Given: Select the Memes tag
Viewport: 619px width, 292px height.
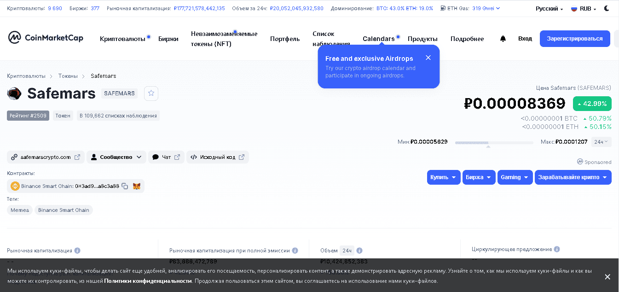Looking at the screenshot, I should (20, 210).
